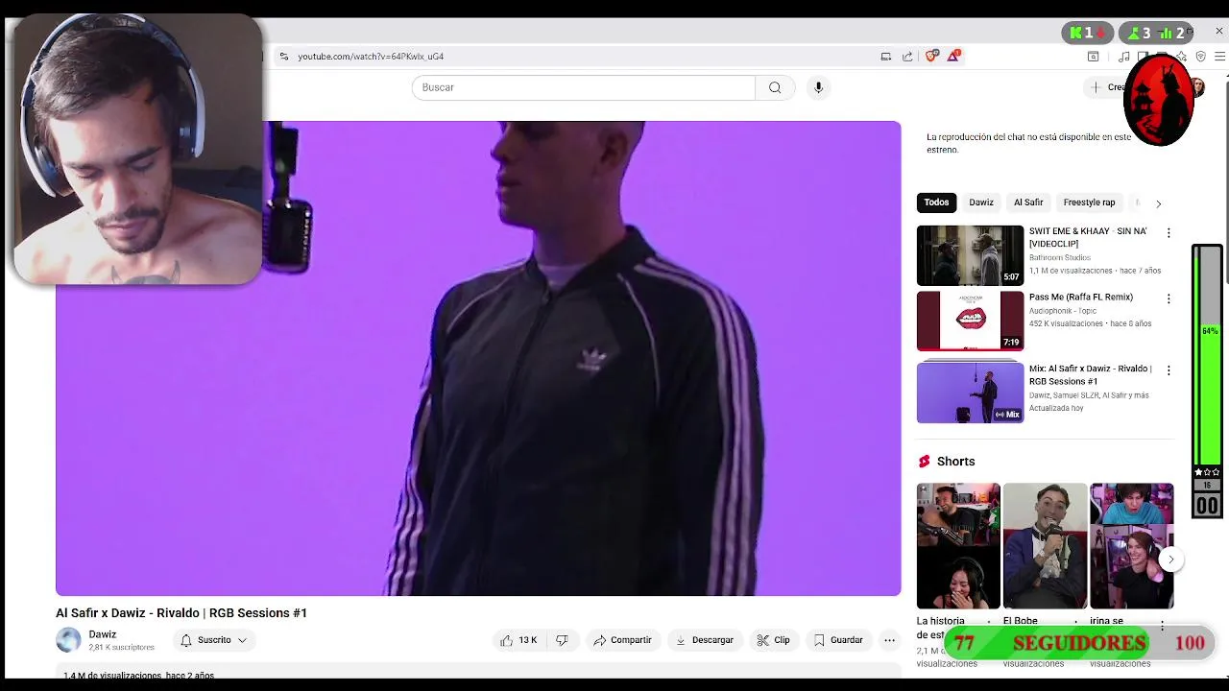Click Mix: Al Safir x Dawiz title
This screenshot has width=1229, height=691.
(1090, 374)
